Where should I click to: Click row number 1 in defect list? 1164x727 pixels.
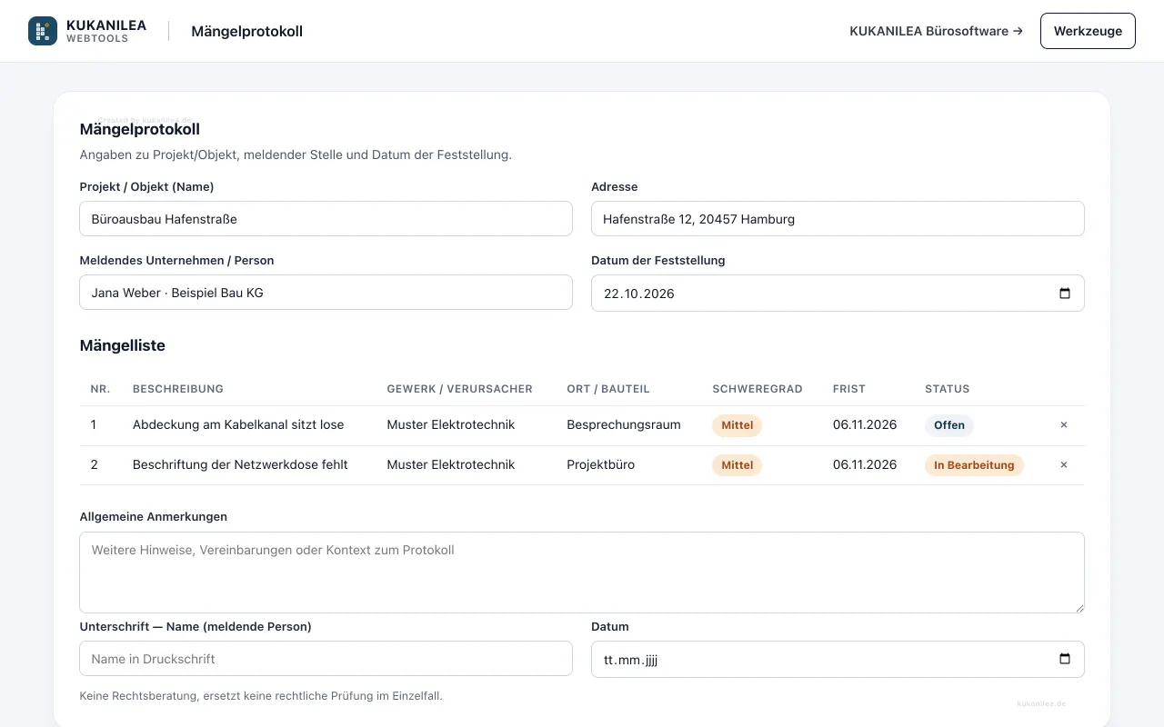94,424
